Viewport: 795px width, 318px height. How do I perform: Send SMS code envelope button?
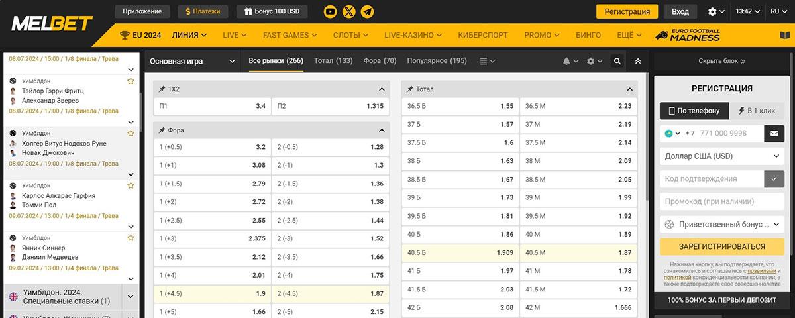[774, 133]
